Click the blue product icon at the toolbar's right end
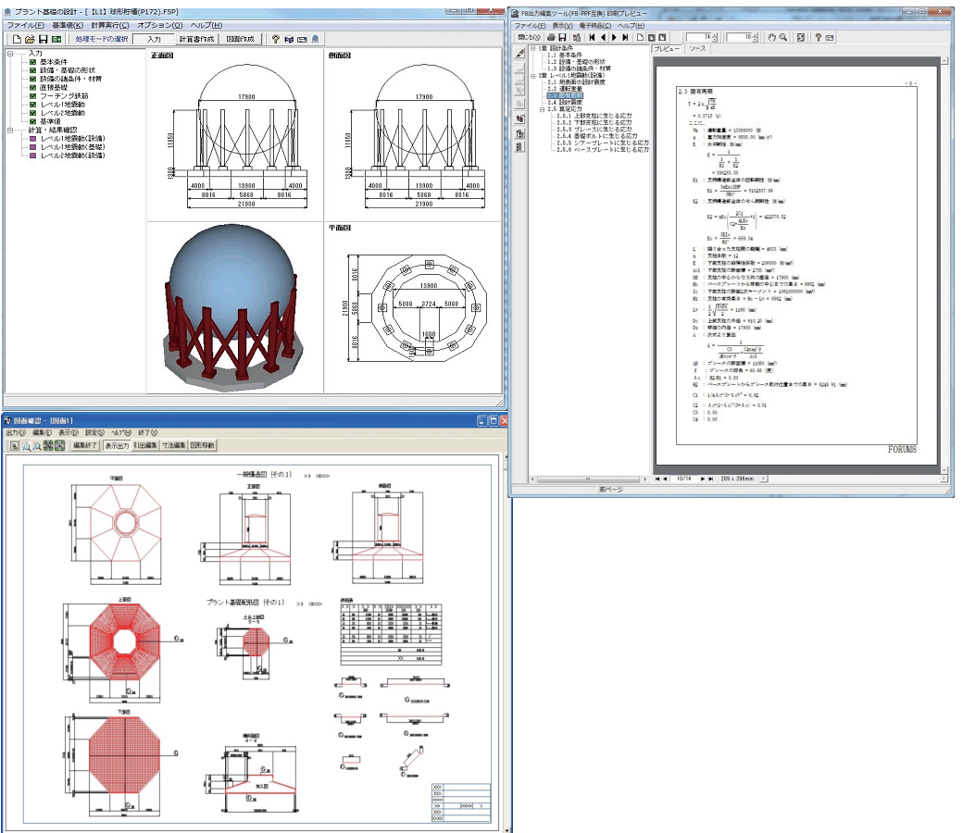The width and height of the screenshot is (963, 833). click(x=315, y=39)
